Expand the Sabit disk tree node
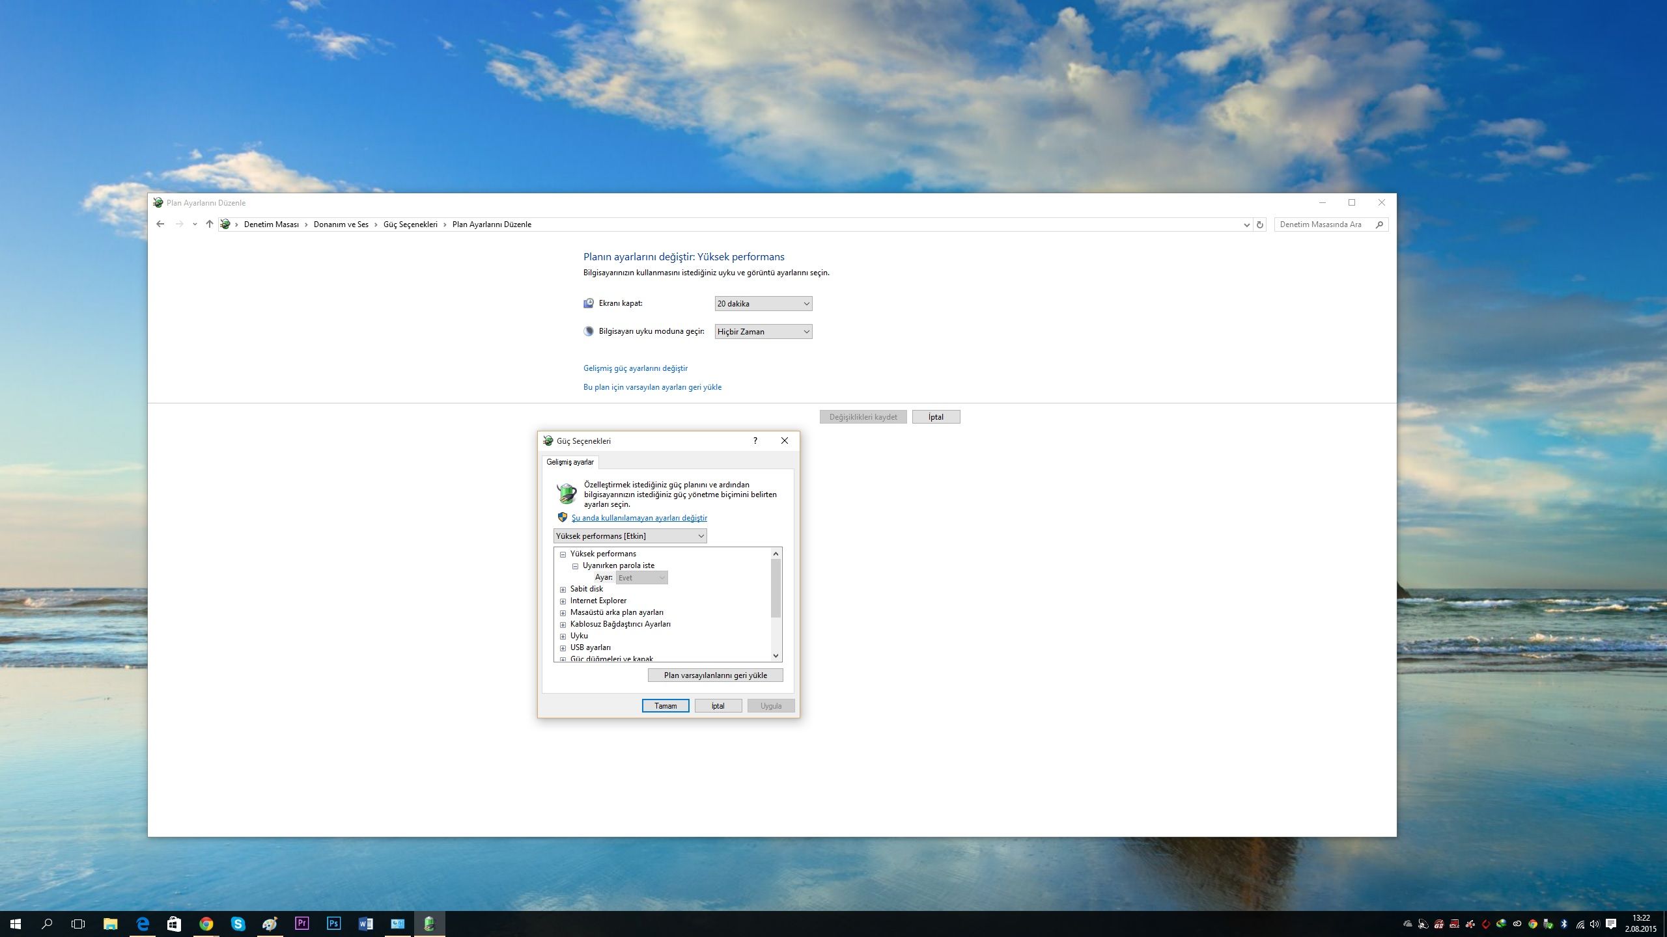Viewport: 1667px width, 937px height. pyautogui.click(x=563, y=590)
